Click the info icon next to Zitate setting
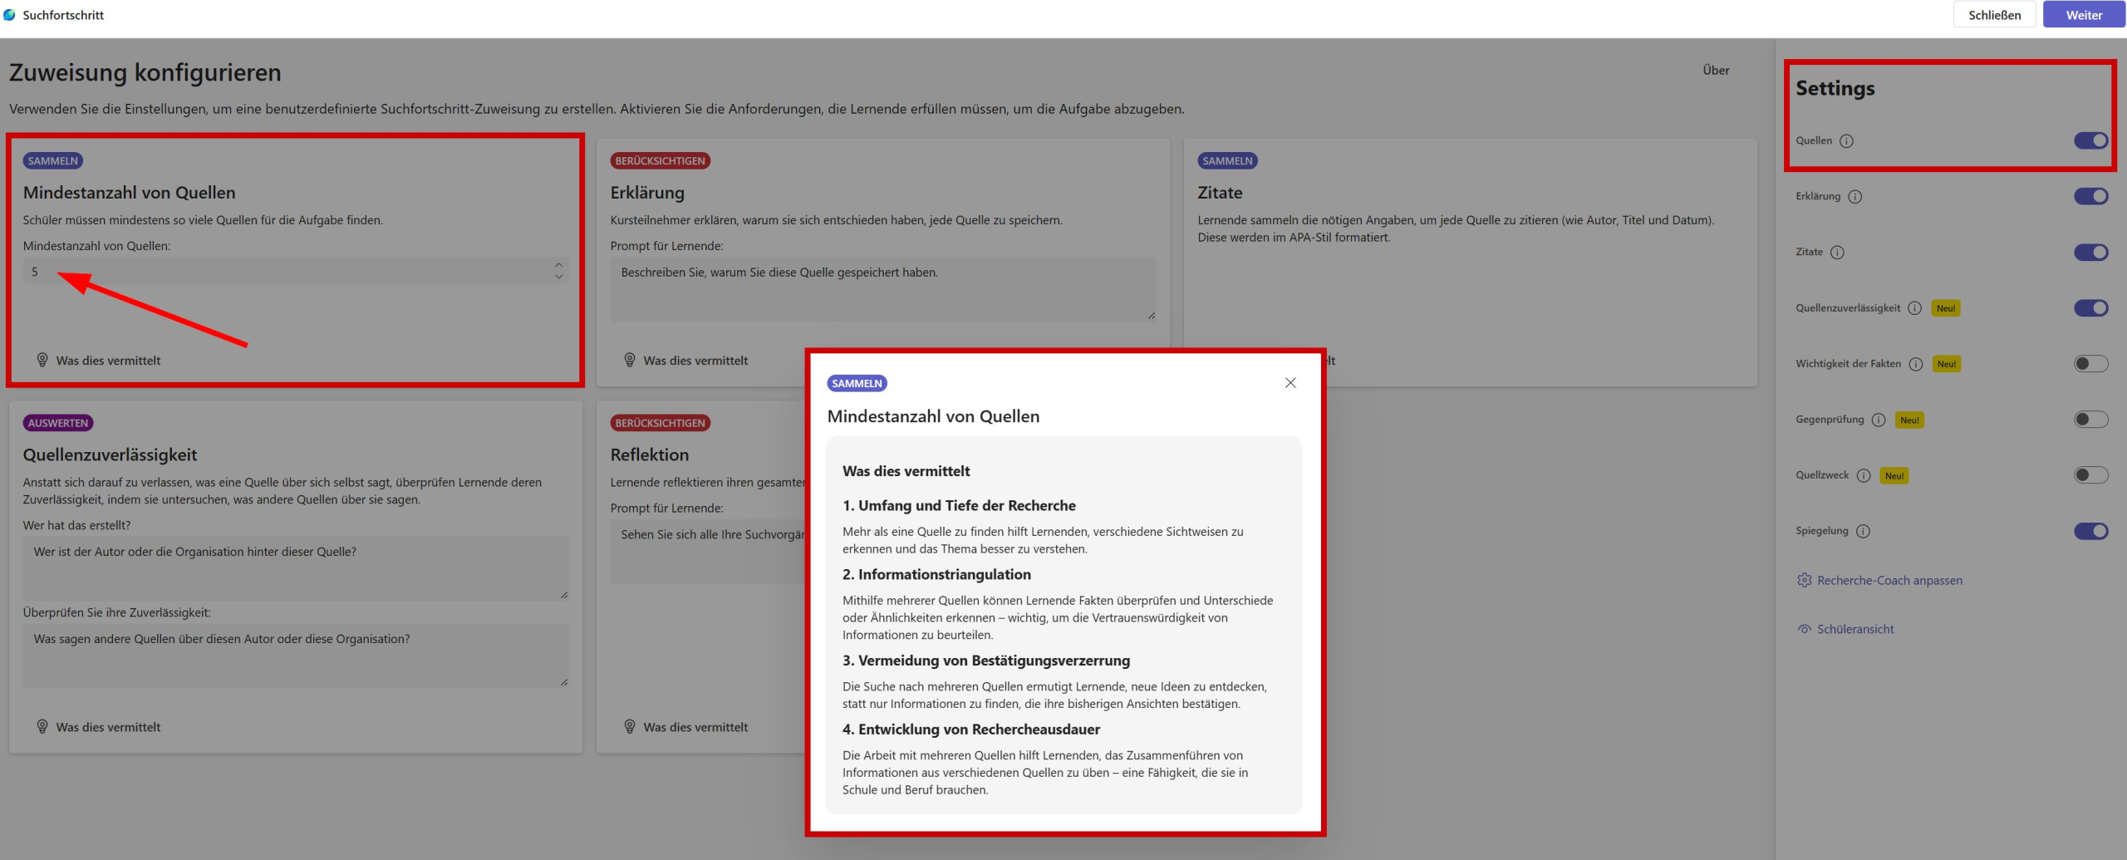Viewport: 2127px width, 860px height. tap(1837, 253)
